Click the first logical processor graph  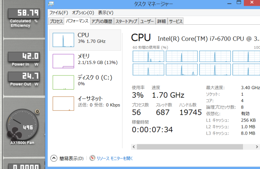(148, 56)
